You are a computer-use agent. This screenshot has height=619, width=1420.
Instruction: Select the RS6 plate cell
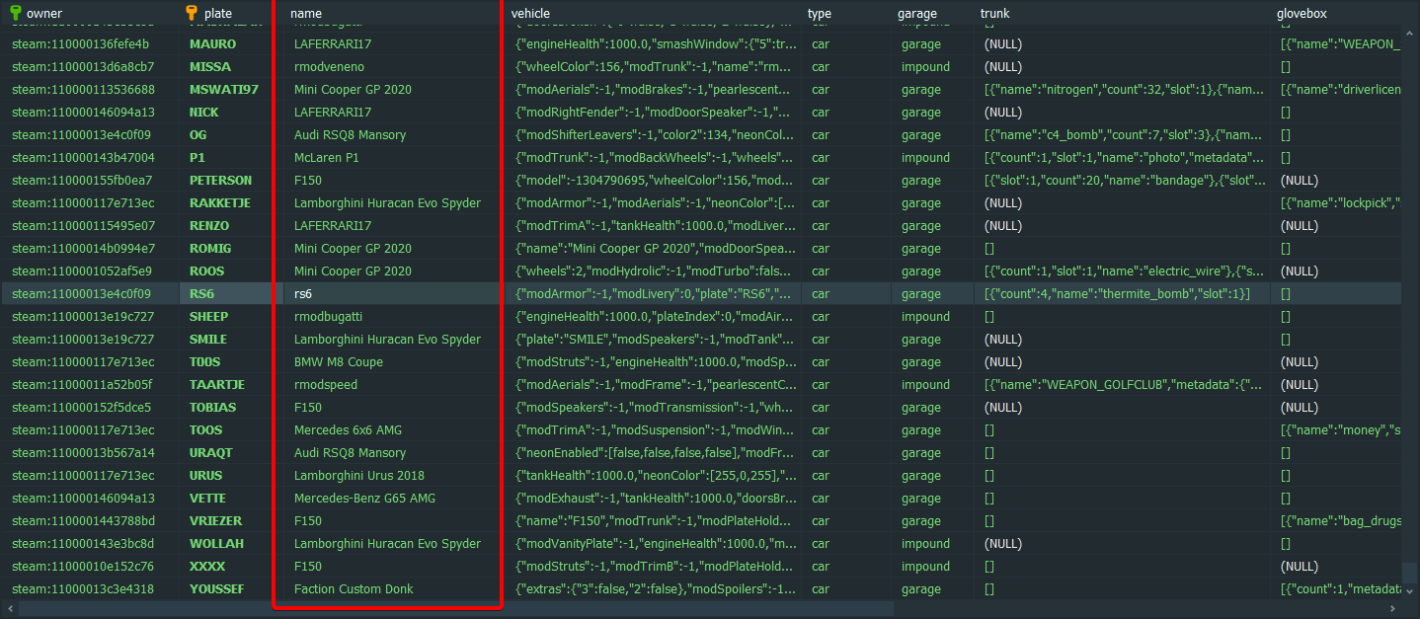(201, 294)
